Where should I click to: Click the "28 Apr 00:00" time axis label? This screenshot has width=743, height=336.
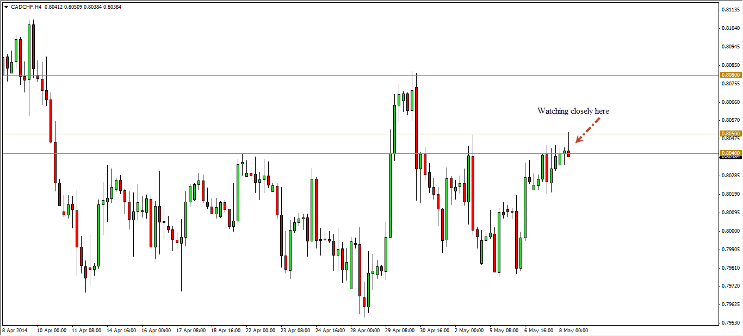point(365,330)
